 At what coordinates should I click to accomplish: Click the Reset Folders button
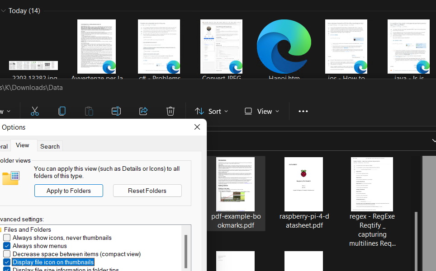point(147,190)
